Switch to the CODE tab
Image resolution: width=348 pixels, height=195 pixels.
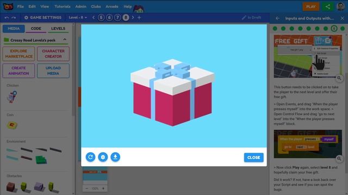pos(36,29)
